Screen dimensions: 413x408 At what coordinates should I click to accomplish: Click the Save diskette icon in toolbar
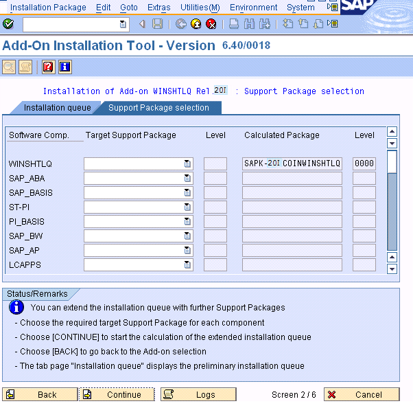click(158, 24)
